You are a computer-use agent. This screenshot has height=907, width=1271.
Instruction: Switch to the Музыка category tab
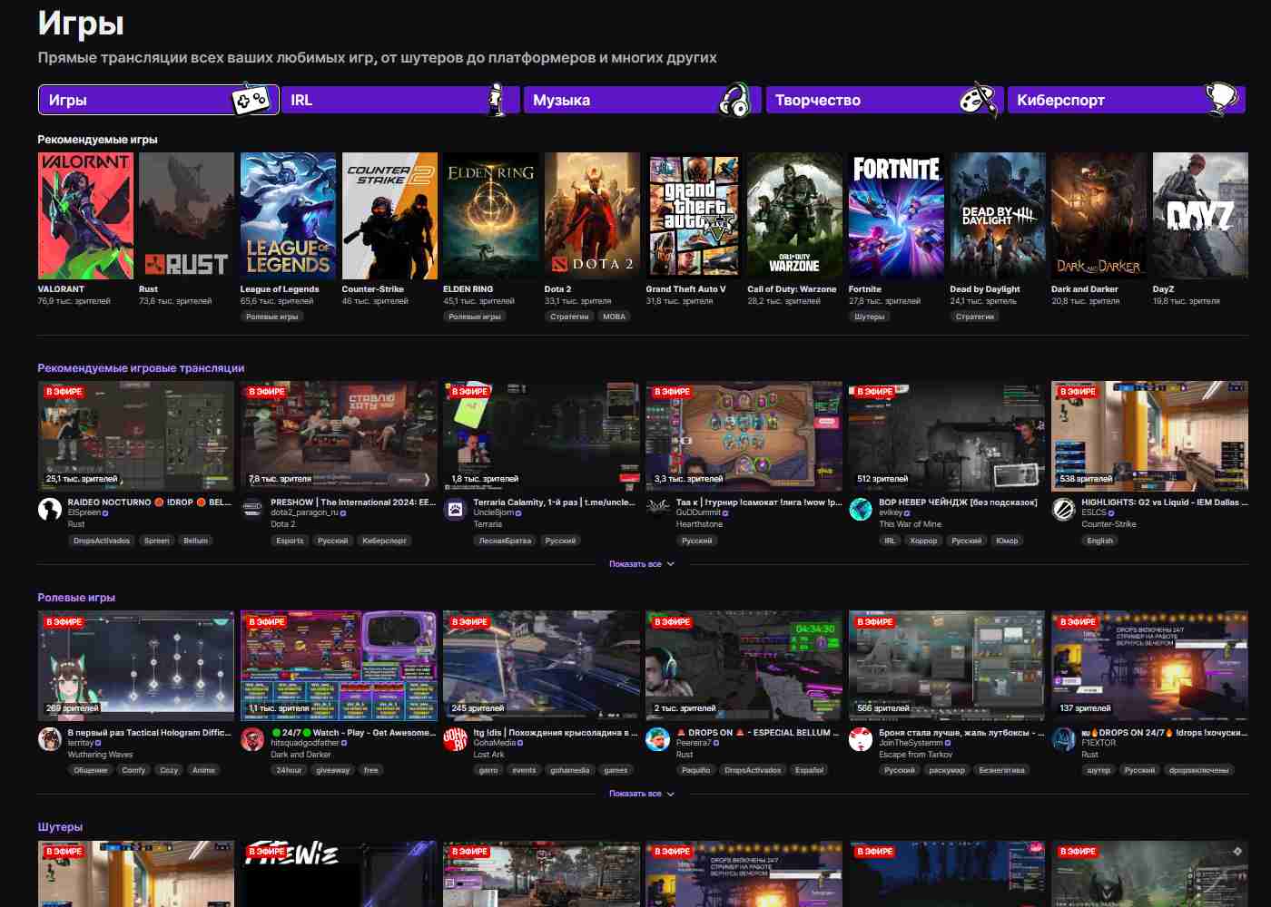[x=643, y=100]
